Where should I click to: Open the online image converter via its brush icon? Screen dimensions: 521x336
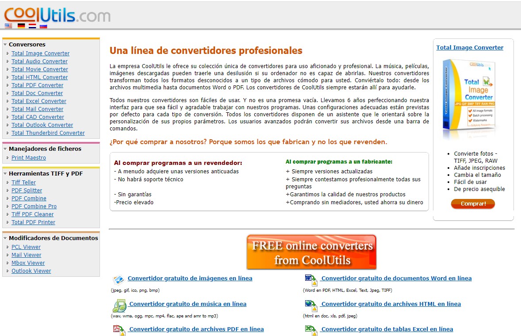tap(119, 279)
